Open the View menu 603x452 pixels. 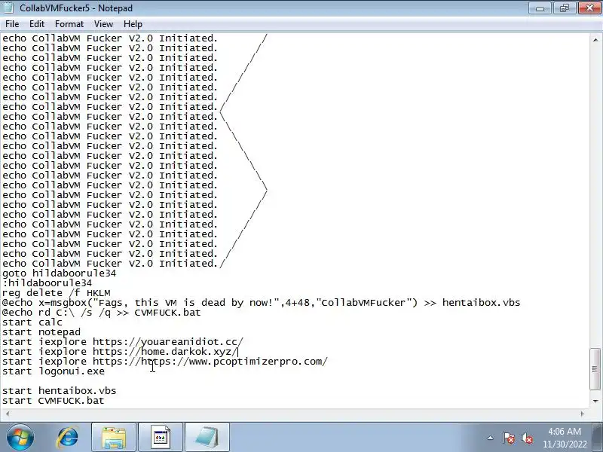pyautogui.click(x=103, y=24)
